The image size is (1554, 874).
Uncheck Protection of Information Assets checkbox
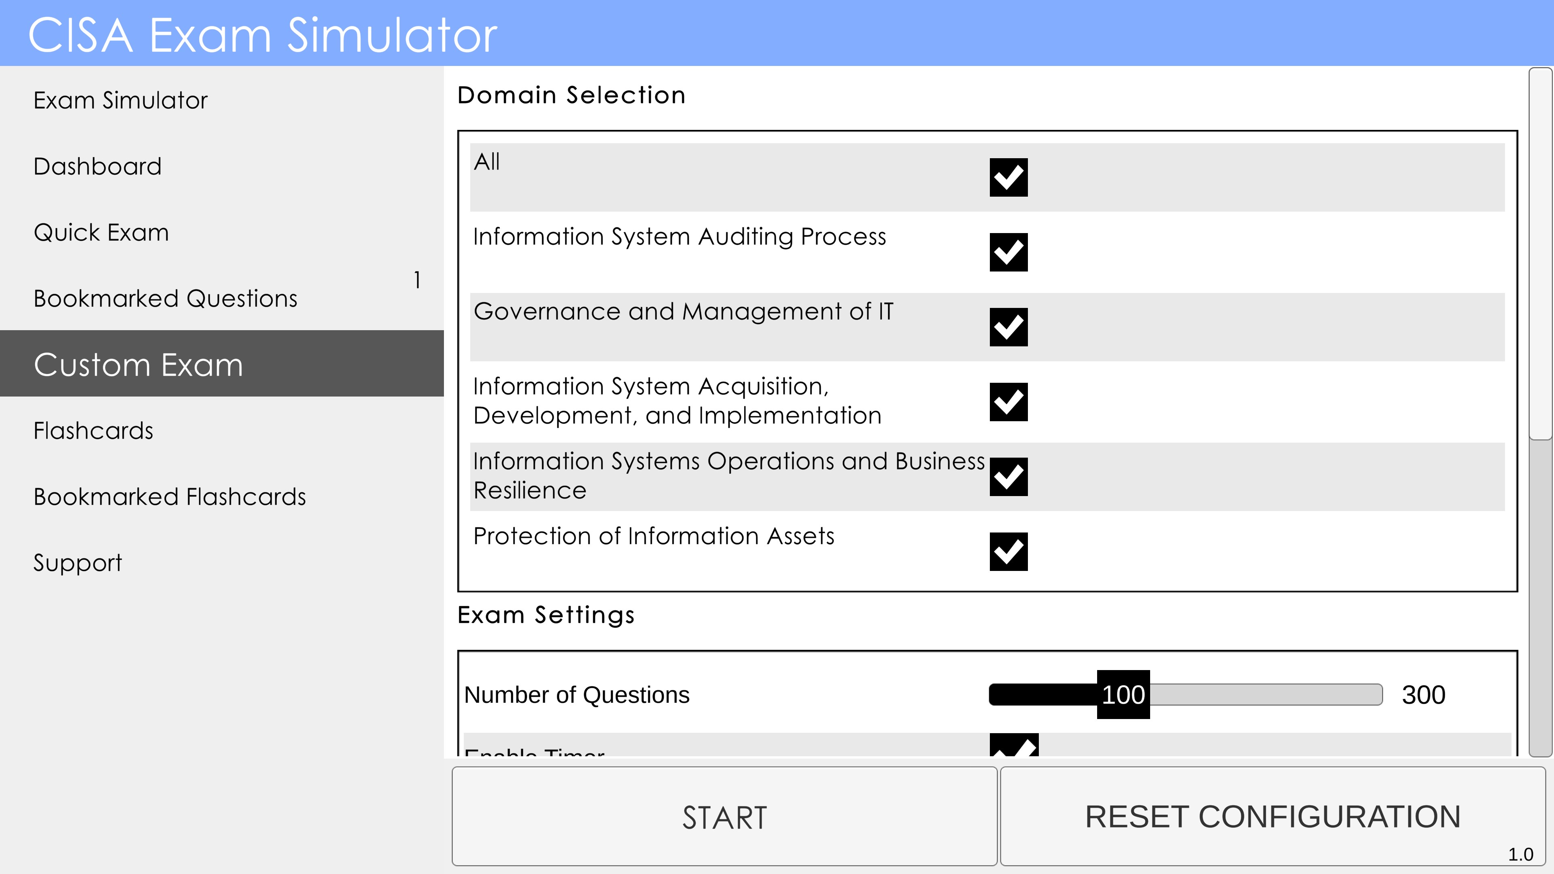(1008, 551)
